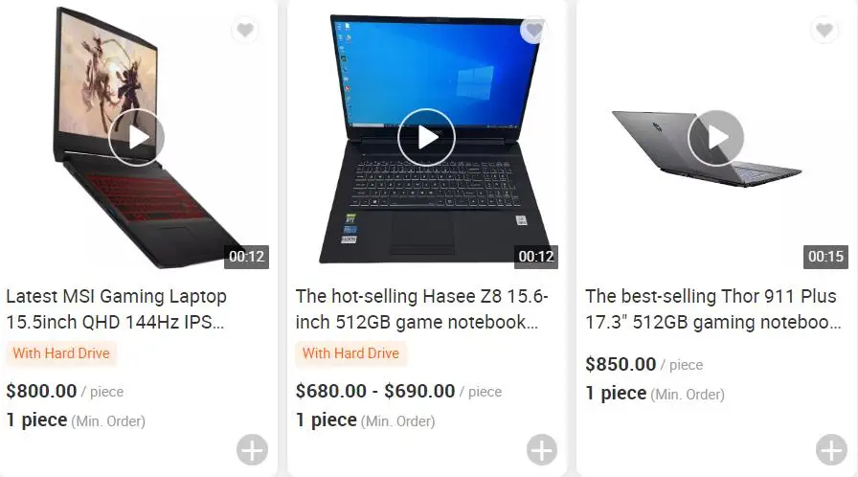The width and height of the screenshot is (858, 477).
Task: Open the Latest MSI Gaming Laptop title link
Action: (x=116, y=309)
